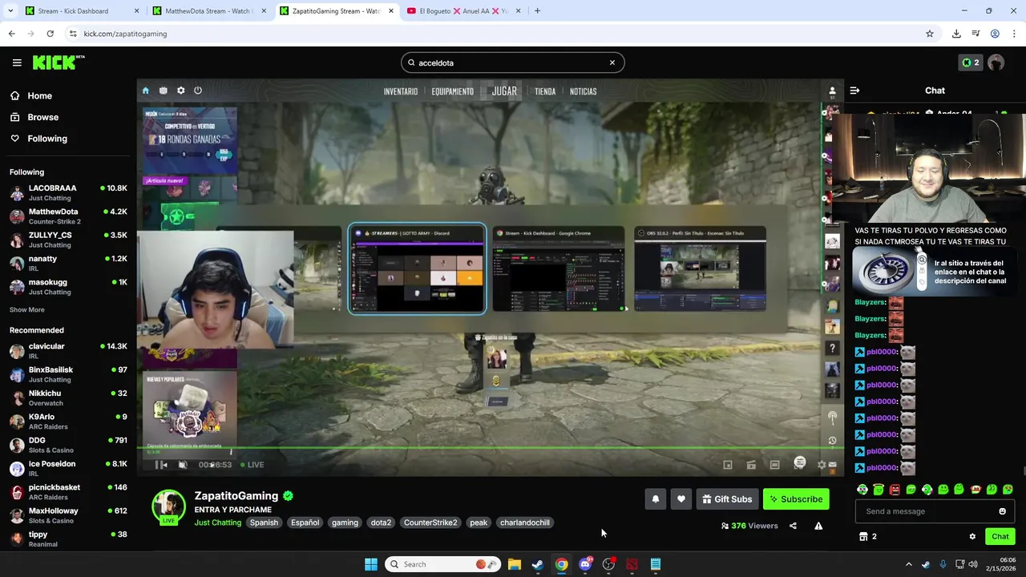The image size is (1026, 577).
Task: Open player settings gear icon
Action: [x=822, y=465]
